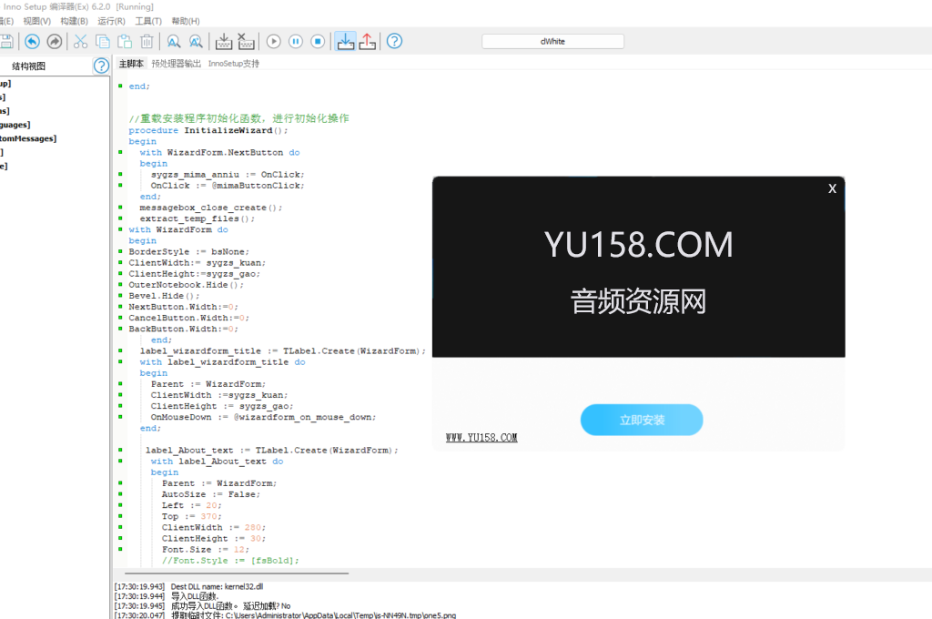Image resolution: width=932 pixels, height=619 pixels.
Task: Open the 构建(B) menu
Action: pyautogui.click(x=75, y=22)
